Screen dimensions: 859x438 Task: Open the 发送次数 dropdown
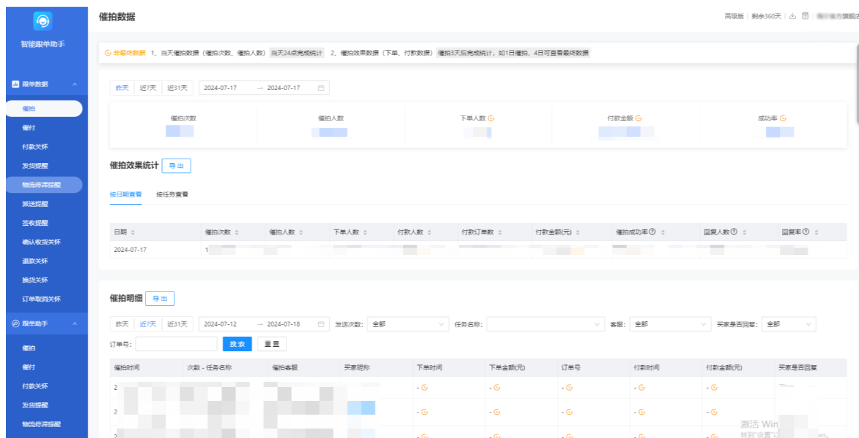pos(407,324)
